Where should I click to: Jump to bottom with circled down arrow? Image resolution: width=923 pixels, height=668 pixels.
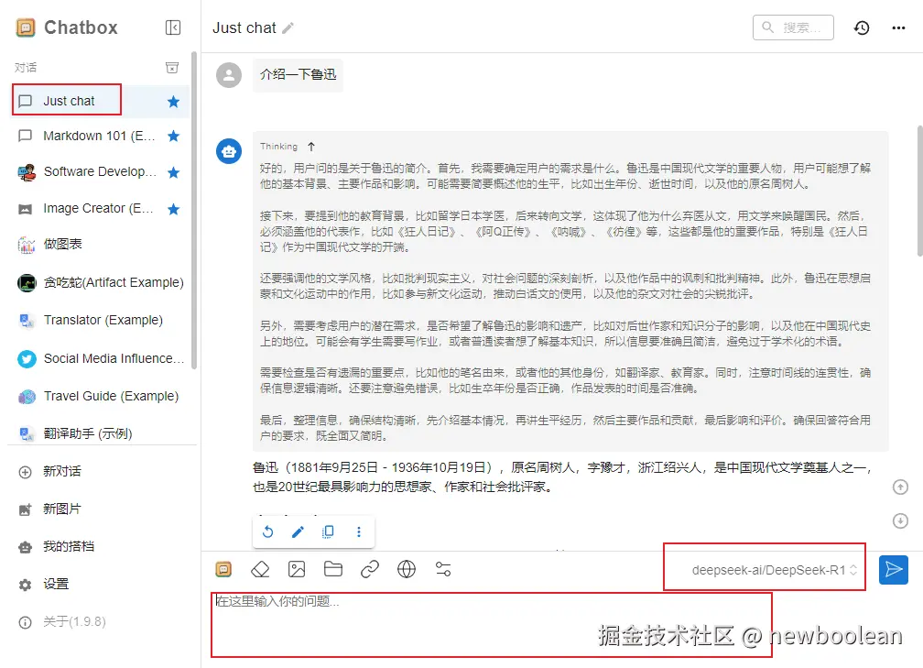tap(900, 520)
